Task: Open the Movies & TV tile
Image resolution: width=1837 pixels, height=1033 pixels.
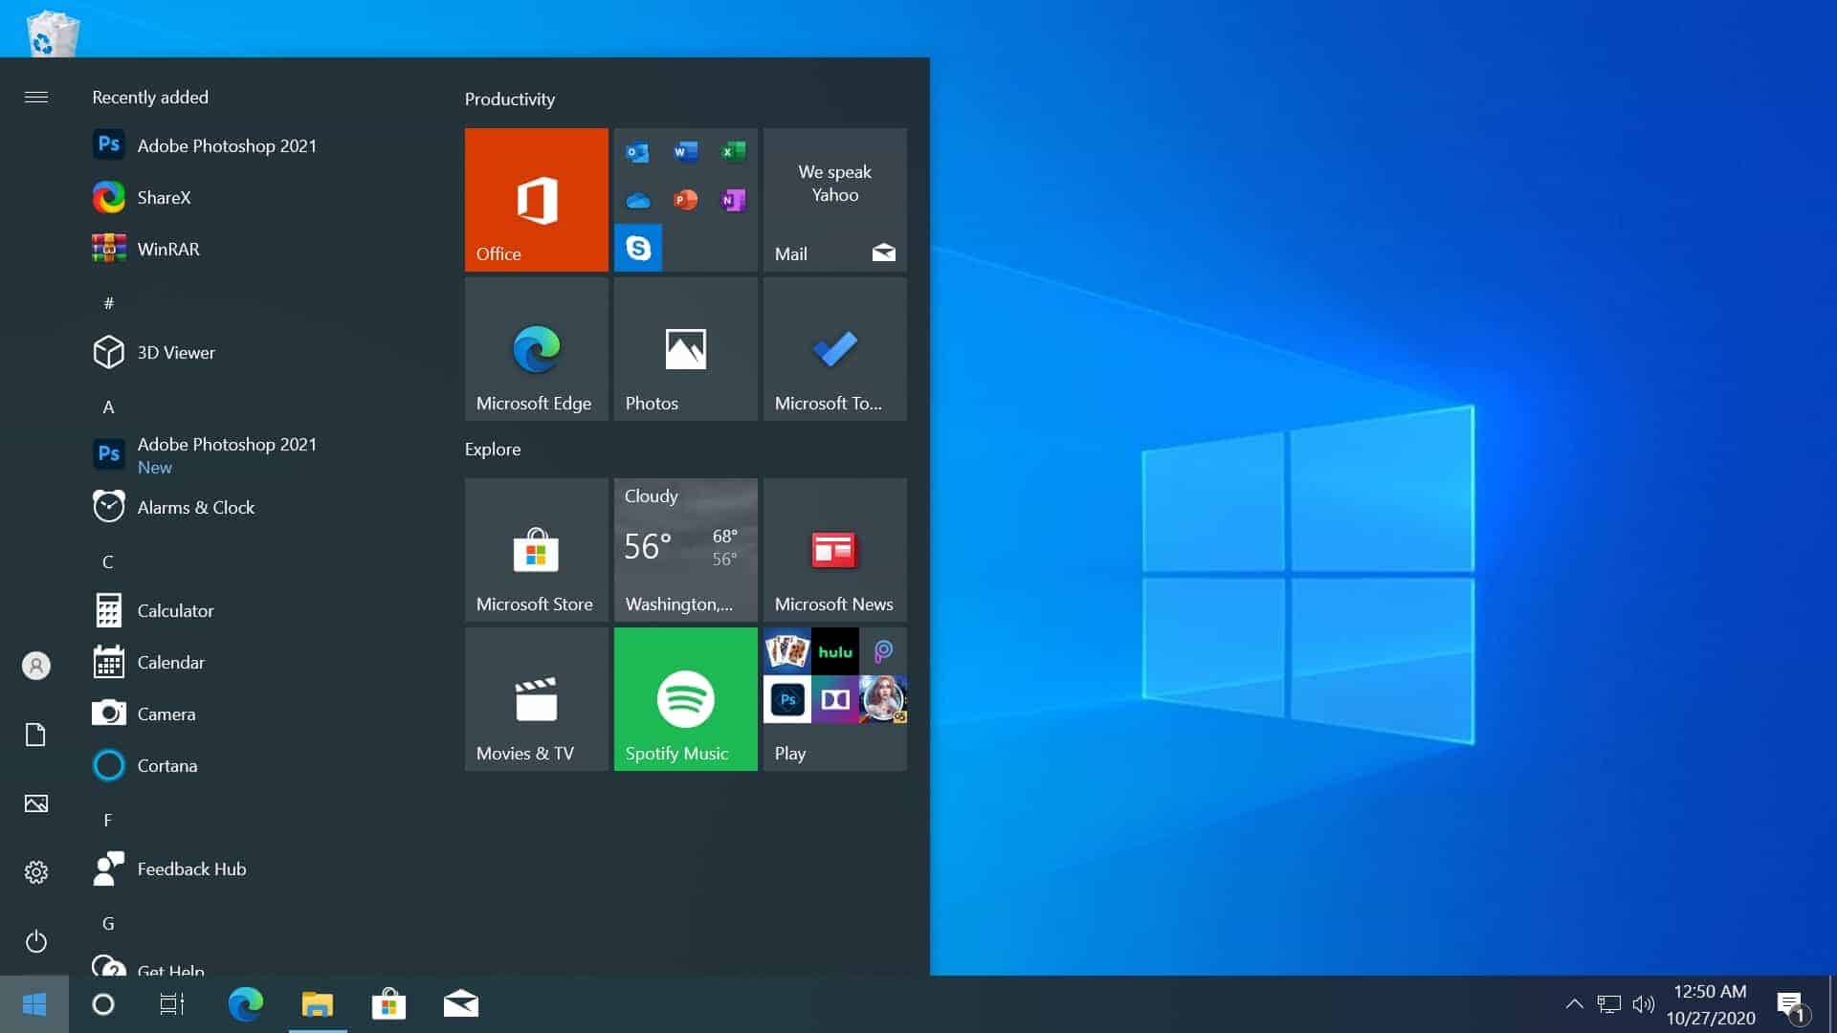Action: coord(536,698)
